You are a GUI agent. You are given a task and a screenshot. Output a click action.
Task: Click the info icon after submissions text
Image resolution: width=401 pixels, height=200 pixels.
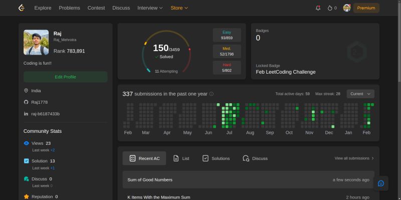click(x=211, y=94)
